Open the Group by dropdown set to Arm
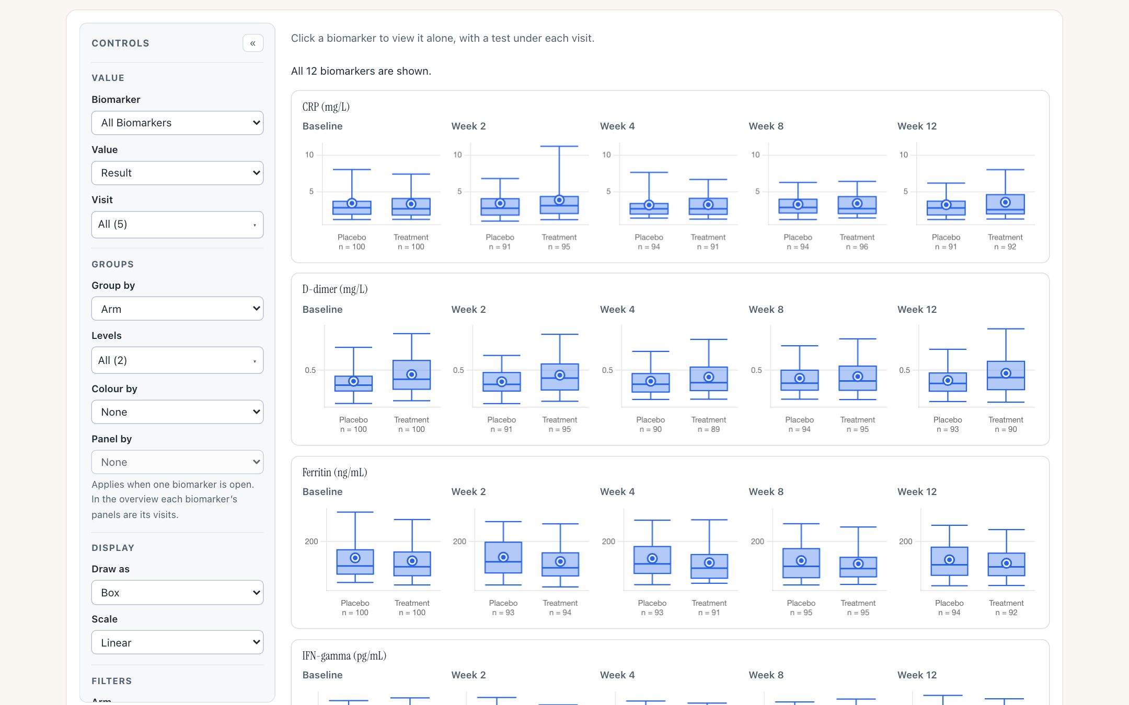The image size is (1129, 705). tap(177, 309)
